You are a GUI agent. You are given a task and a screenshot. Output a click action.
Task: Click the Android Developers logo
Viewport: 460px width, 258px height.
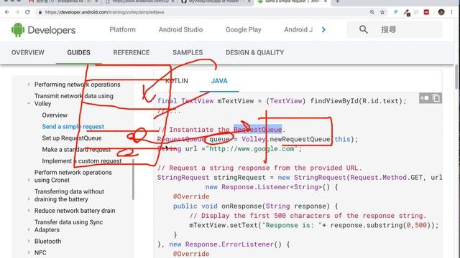[43, 30]
